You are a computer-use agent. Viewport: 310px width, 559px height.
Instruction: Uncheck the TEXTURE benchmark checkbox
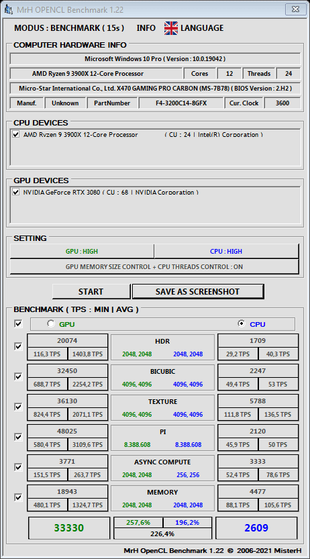(18, 407)
